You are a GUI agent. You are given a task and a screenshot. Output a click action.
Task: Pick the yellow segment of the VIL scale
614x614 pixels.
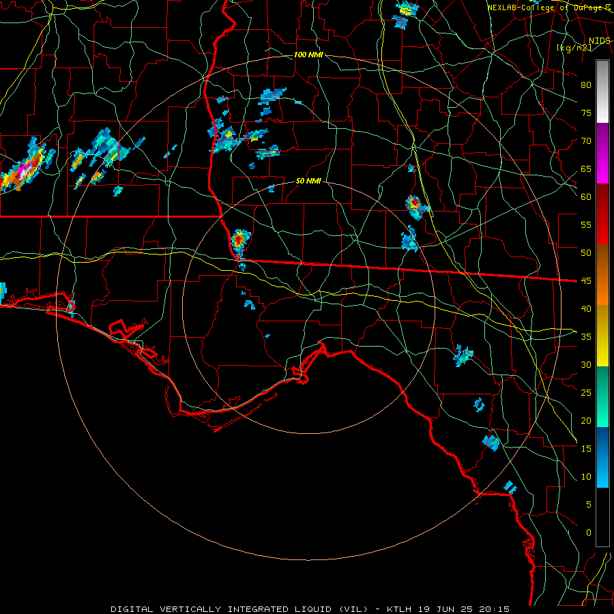pos(602,336)
